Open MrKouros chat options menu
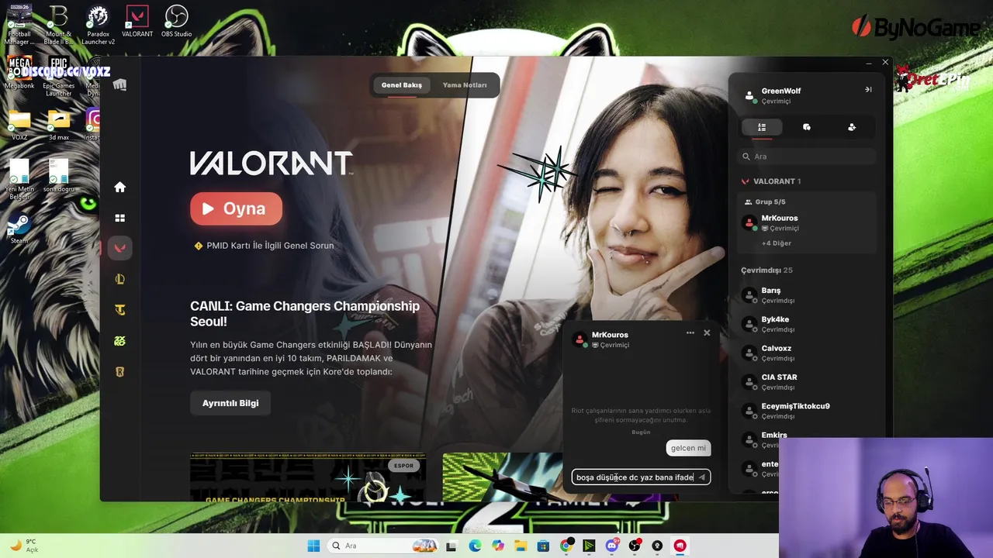The image size is (993, 558). [x=690, y=332]
